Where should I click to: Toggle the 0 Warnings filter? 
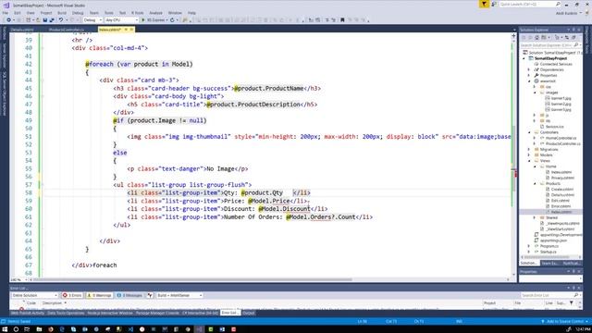[x=99, y=295]
